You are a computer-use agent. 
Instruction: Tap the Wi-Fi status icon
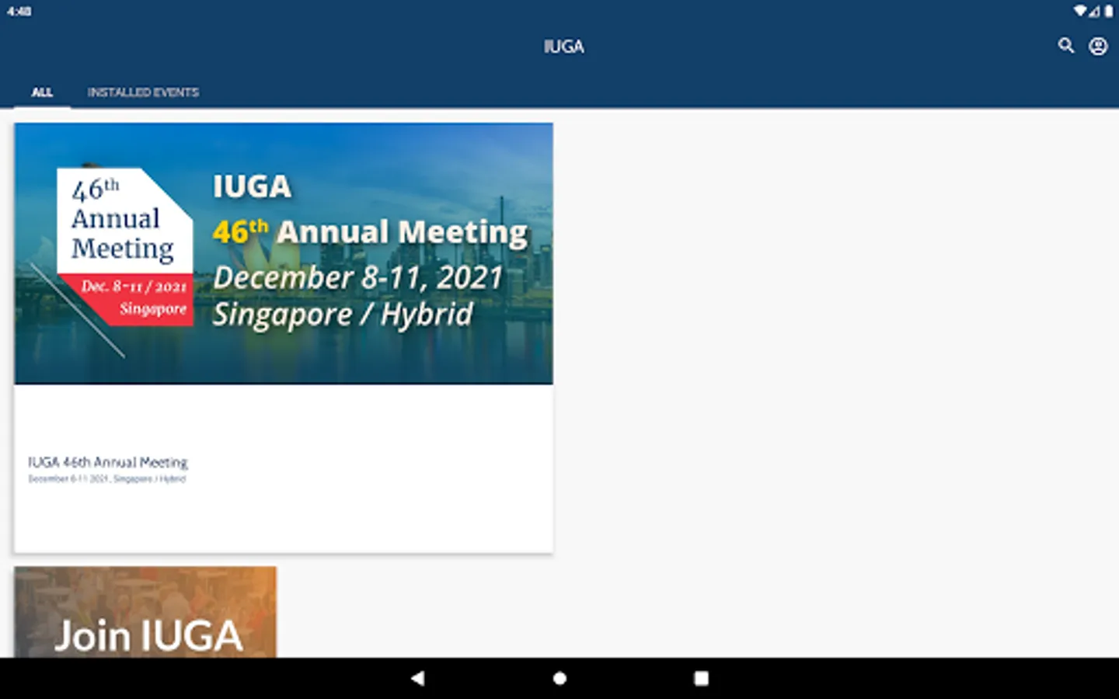[1079, 11]
